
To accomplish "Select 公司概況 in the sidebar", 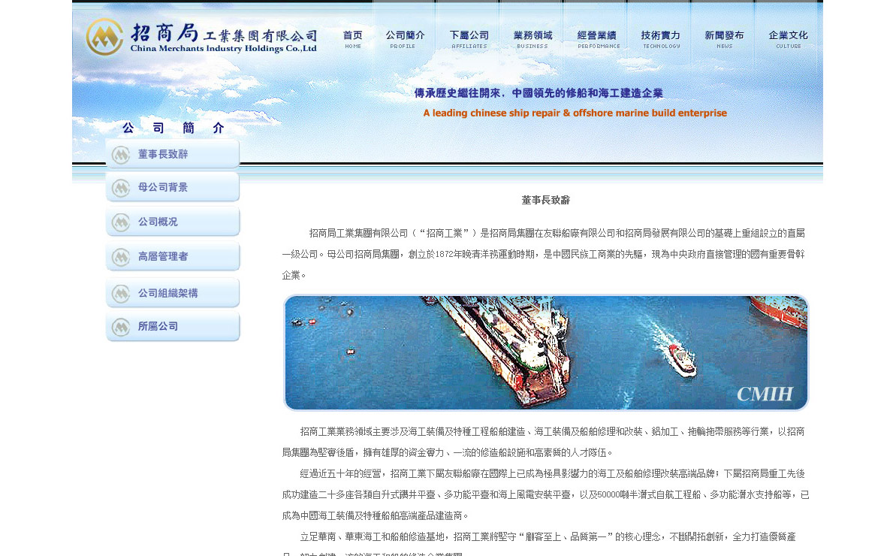I will (x=173, y=222).
